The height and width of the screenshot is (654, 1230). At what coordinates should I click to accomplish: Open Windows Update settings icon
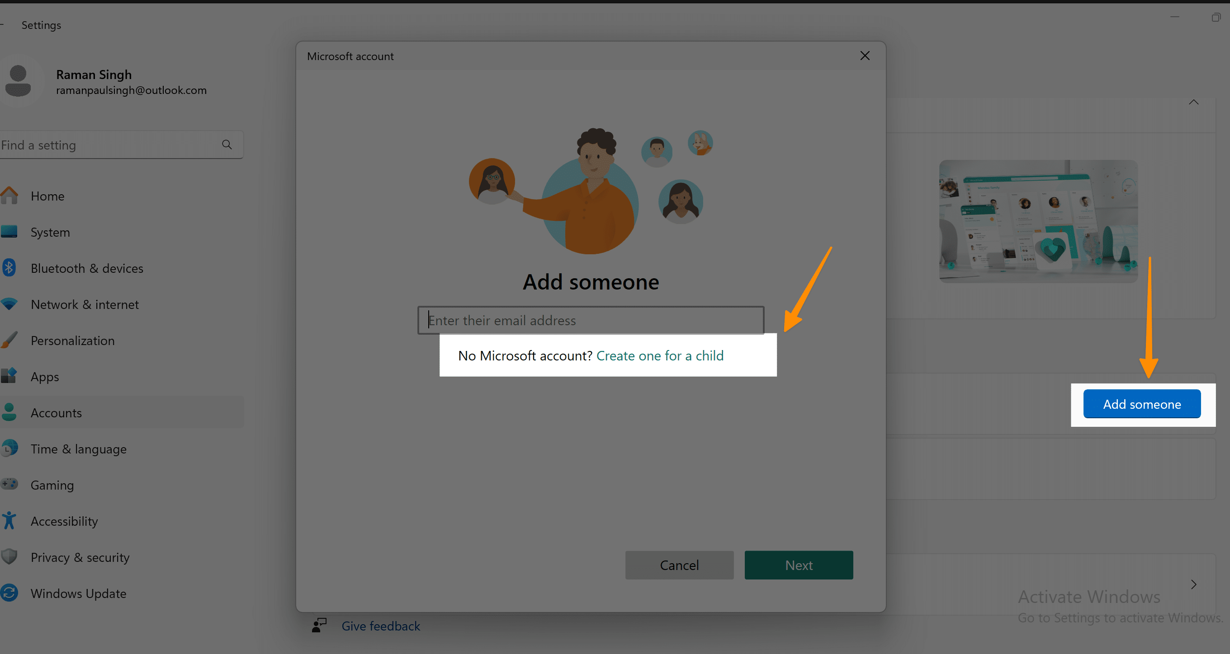click(x=10, y=592)
